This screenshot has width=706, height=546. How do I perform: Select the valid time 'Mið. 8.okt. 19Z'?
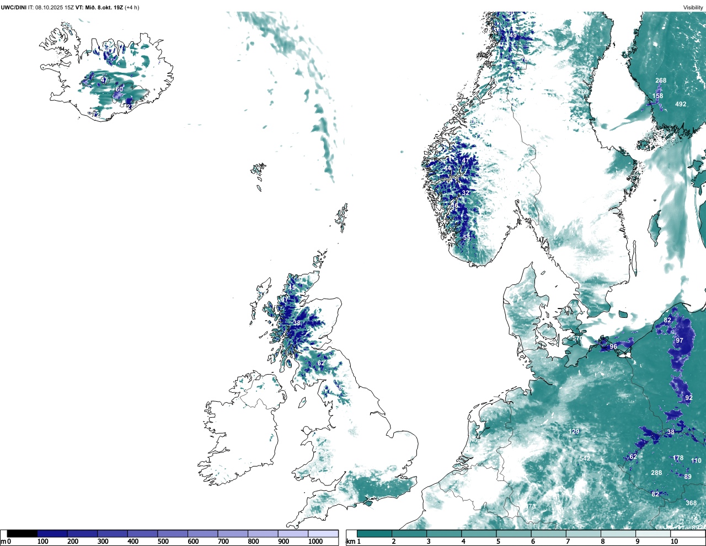[x=103, y=8]
